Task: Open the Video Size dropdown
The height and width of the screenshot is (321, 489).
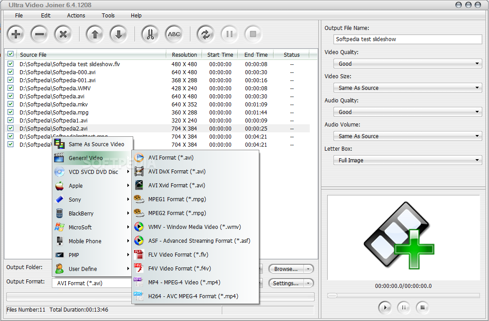Action: 408,88
